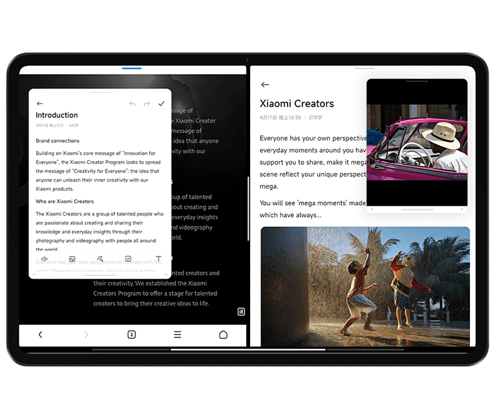Open text formatting with the T icon

(158, 258)
